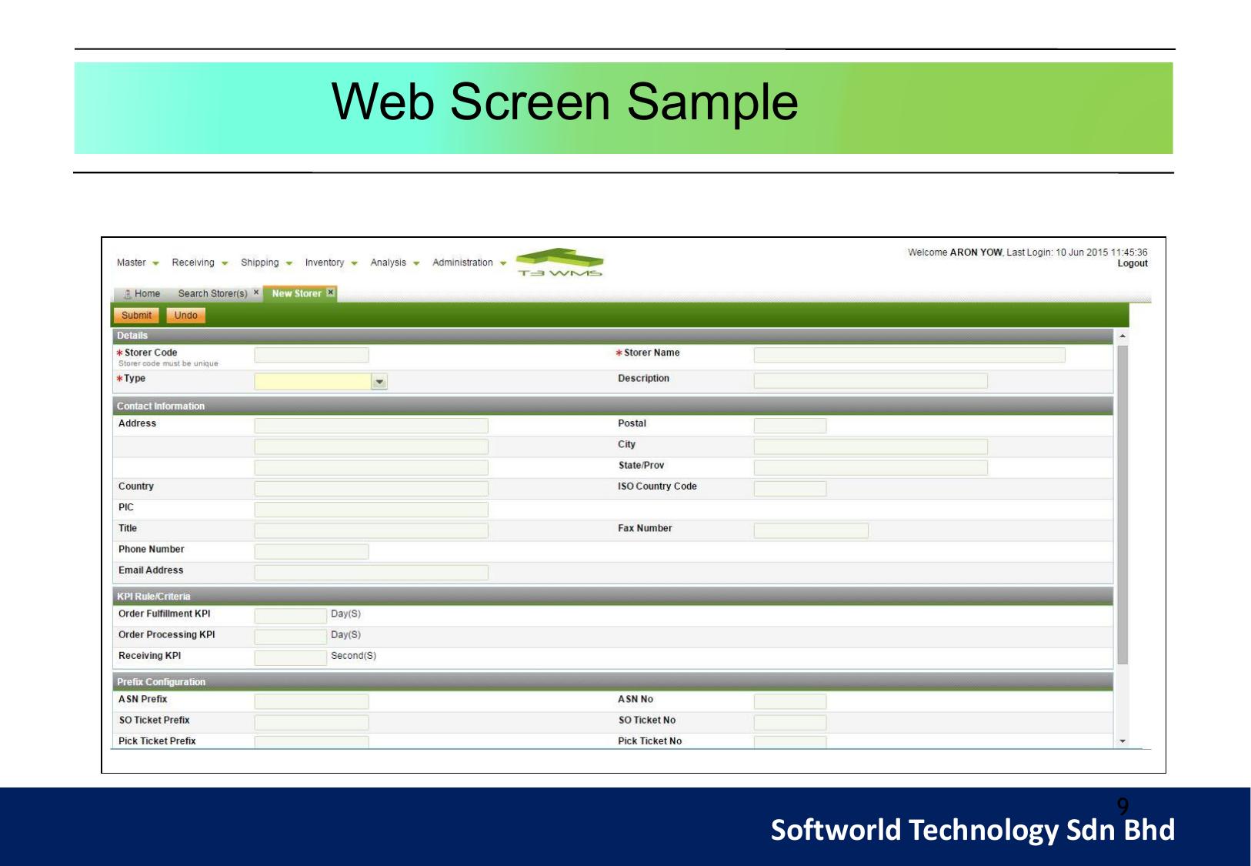Click the Email Address input field
The width and height of the screenshot is (1251, 866).
coord(371,572)
